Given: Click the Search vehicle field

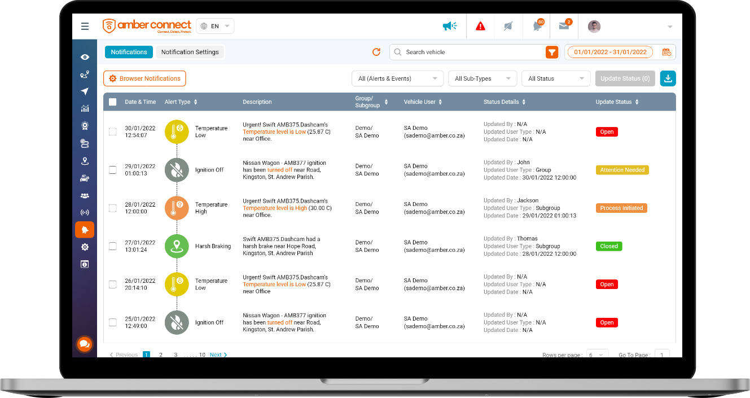Looking at the screenshot, I should [x=468, y=52].
